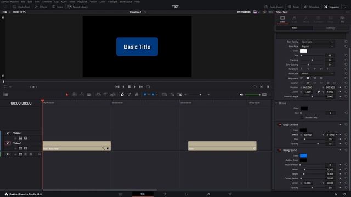Open the Fairlight page music note icon

tap(208, 194)
